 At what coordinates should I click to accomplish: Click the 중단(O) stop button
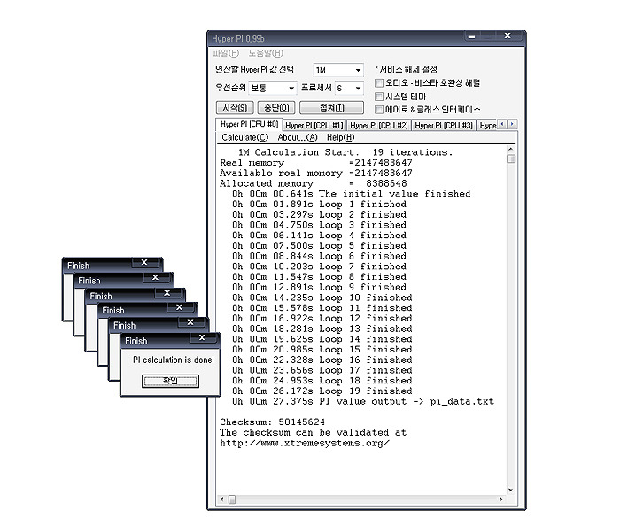point(276,107)
